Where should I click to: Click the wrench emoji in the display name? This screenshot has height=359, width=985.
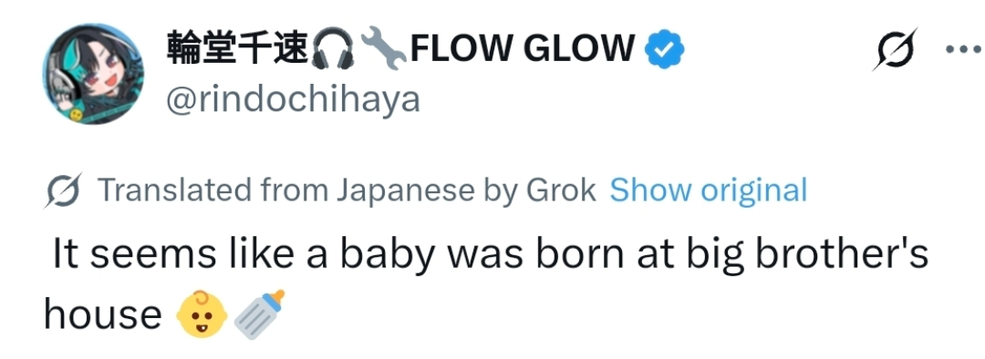pyautogui.click(x=384, y=48)
